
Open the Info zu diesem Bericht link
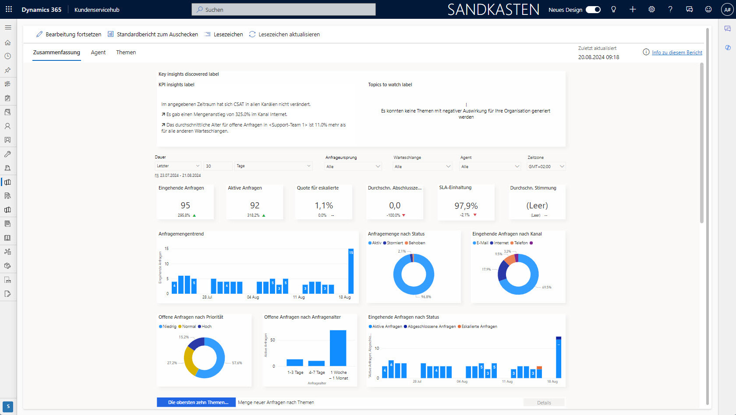pos(677,53)
